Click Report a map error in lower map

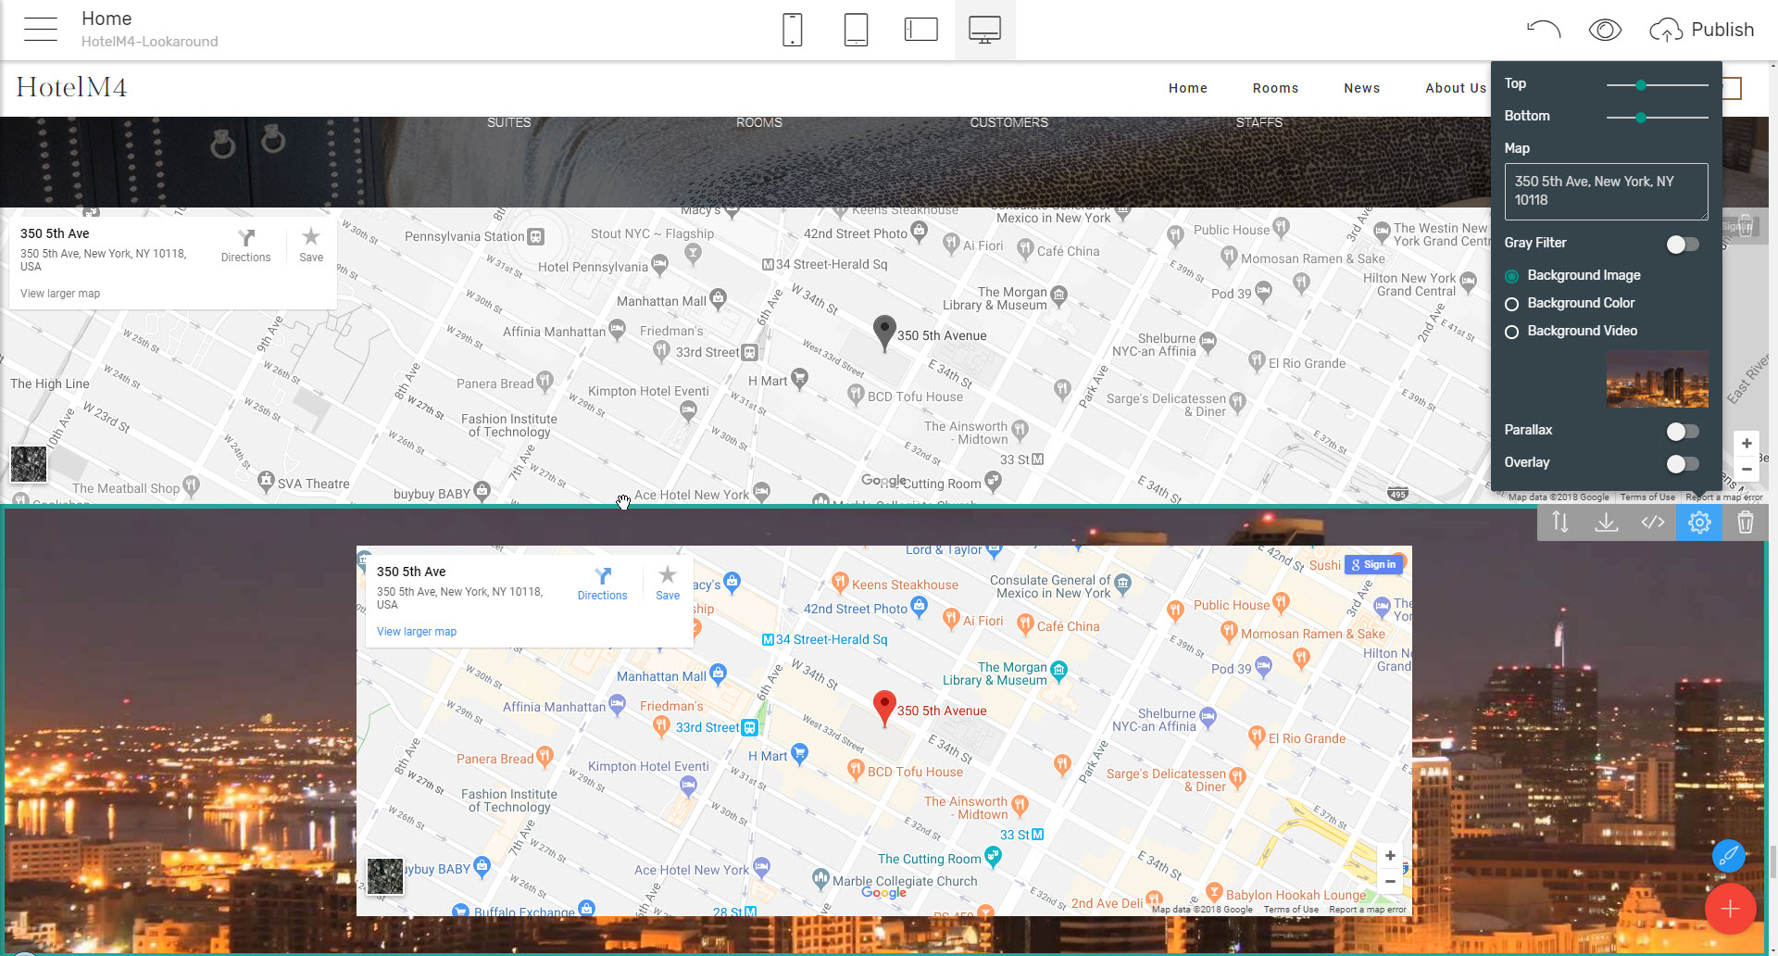point(1368,910)
